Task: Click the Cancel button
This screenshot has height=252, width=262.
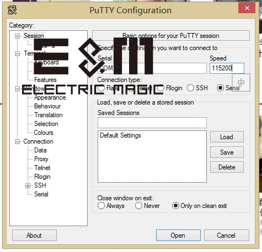Action: [x=226, y=235]
